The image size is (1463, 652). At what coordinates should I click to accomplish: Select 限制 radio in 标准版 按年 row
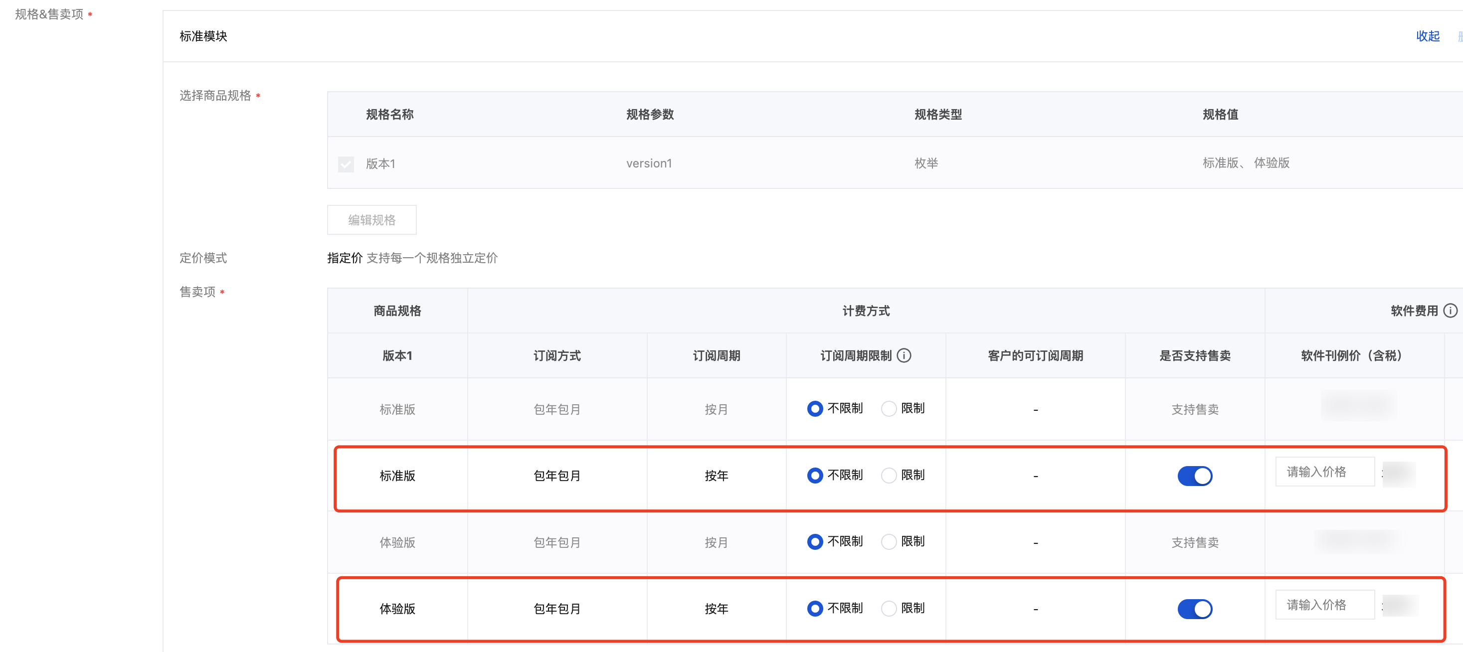(x=888, y=476)
